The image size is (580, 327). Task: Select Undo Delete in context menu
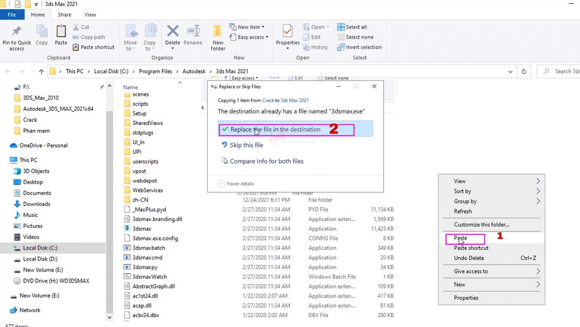pos(491,258)
